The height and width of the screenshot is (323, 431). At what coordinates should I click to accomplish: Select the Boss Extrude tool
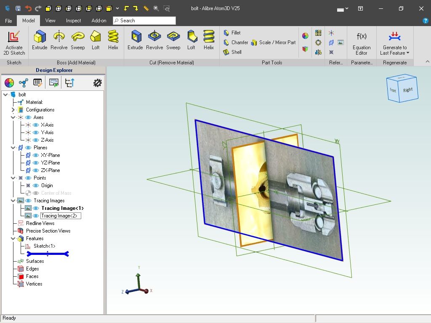(40, 41)
